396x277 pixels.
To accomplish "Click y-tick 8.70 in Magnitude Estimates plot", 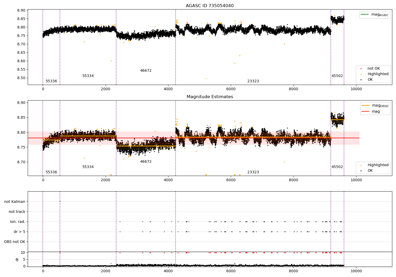I will (x=21, y=162).
